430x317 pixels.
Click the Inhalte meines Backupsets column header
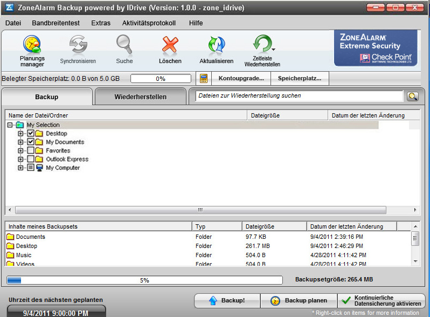(x=99, y=226)
